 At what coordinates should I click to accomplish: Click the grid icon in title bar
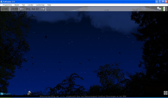(x=157, y=2)
